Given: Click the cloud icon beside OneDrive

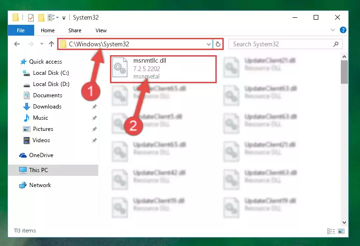Looking at the screenshot, I should (23, 155).
